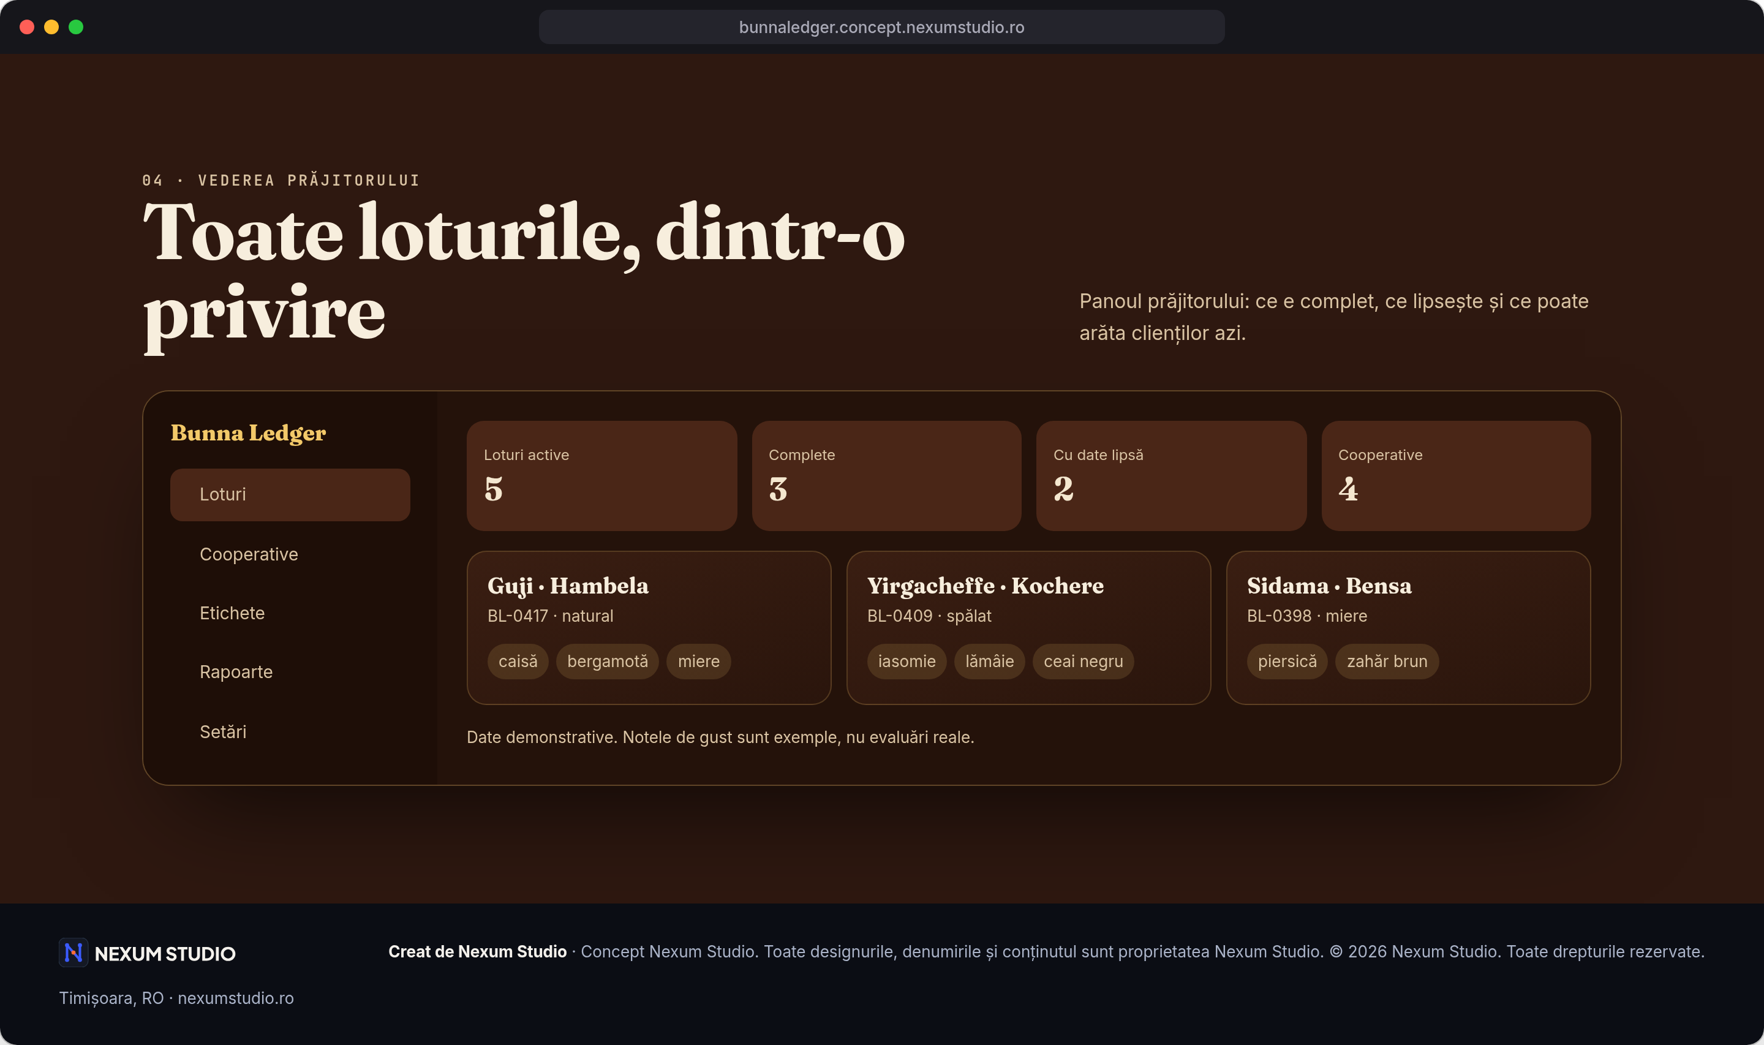Click the caisă flavor tag
This screenshot has height=1045, width=1764.
click(x=518, y=661)
